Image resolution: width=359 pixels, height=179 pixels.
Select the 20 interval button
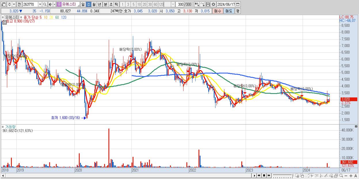144,4
